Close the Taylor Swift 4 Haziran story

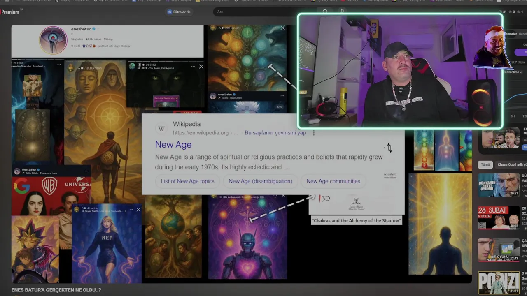click(138, 210)
